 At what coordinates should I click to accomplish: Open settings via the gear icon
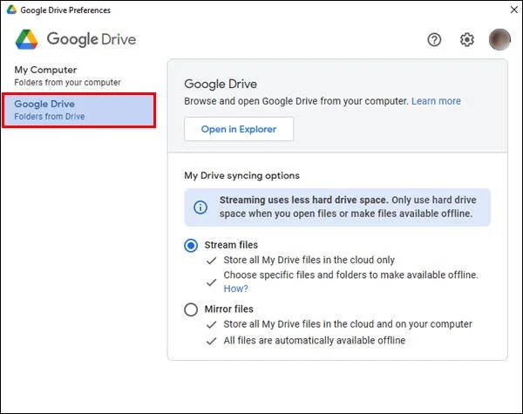pyautogui.click(x=466, y=40)
